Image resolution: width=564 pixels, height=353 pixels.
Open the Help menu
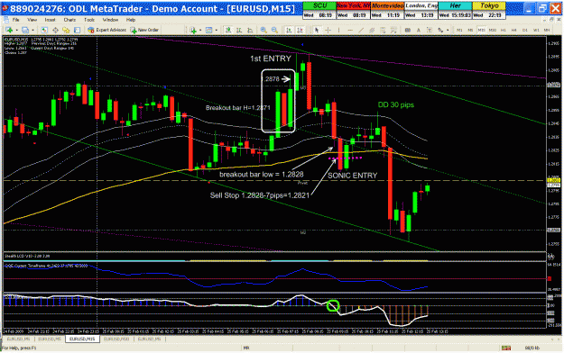(x=131, y=20)
